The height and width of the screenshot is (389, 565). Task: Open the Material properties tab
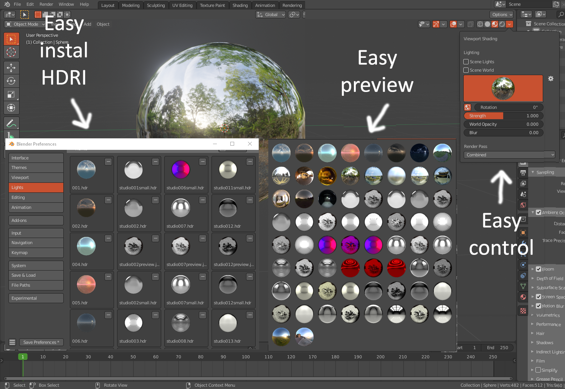523,297
